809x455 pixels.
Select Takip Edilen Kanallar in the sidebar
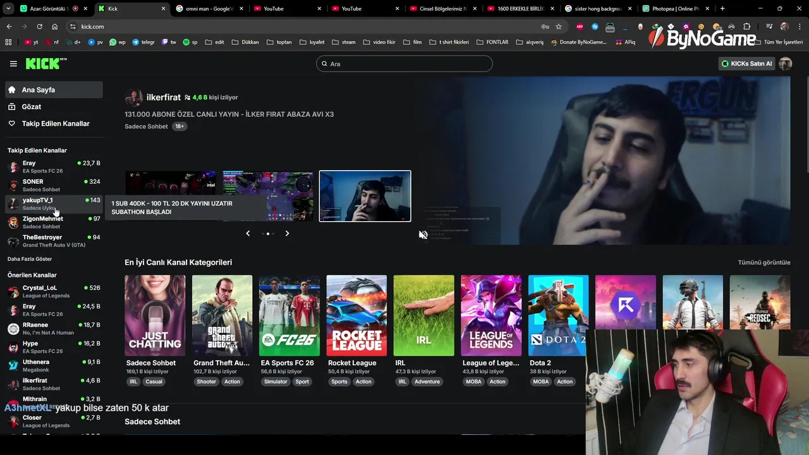(54, 124)
